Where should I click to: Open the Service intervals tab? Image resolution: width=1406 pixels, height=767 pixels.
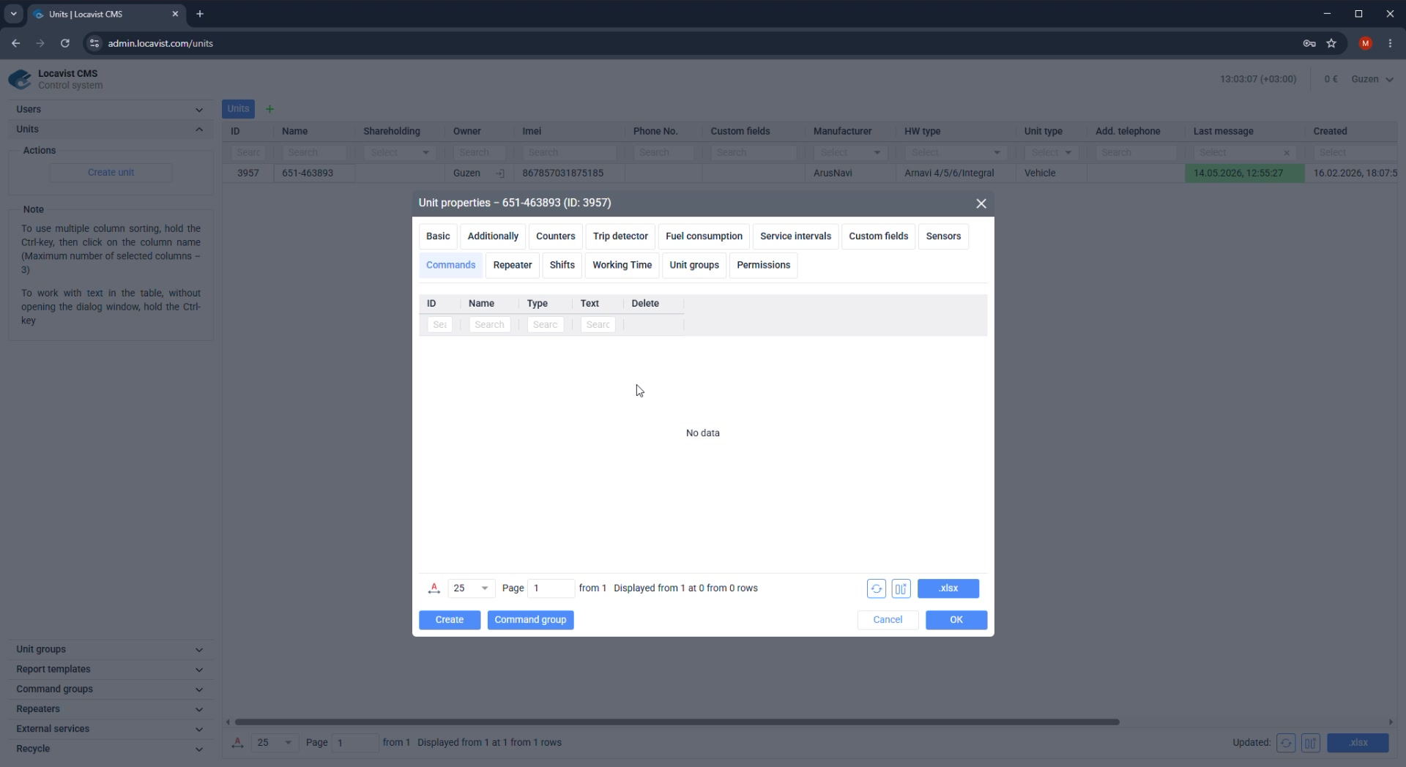click(x=795, y=236)
